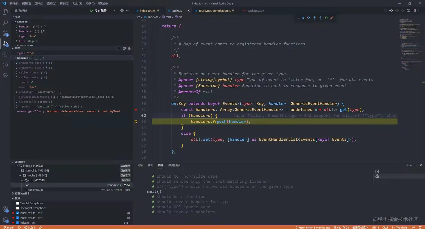Expand the handlers variable in Local scope

17,31
